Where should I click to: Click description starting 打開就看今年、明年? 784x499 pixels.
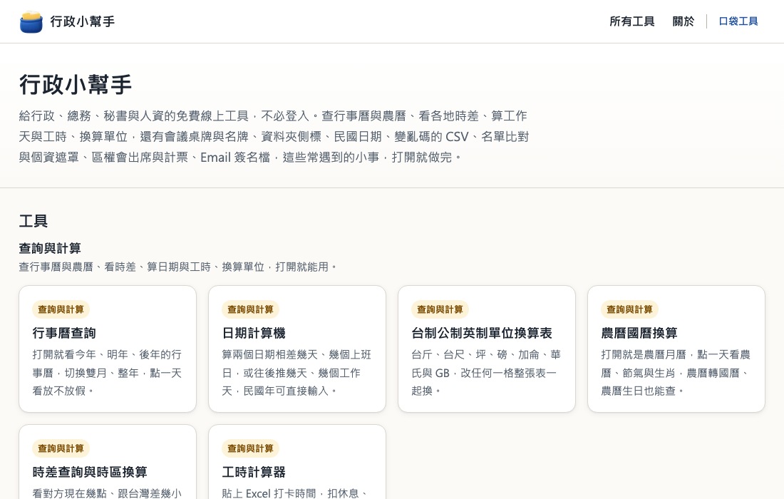(108, 373)
